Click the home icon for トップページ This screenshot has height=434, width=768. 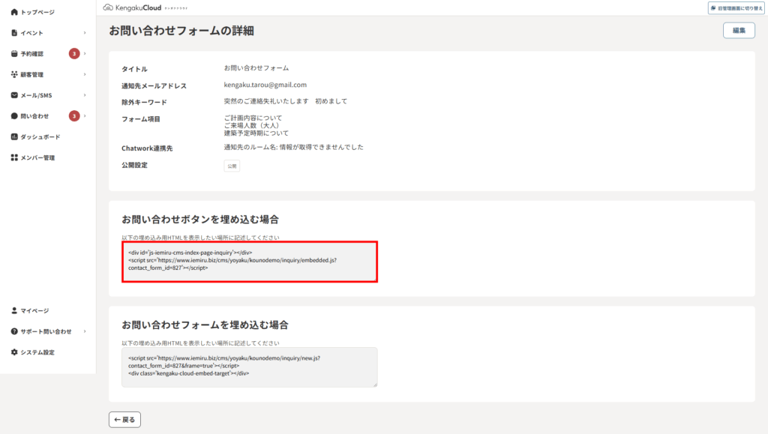[x=14, y=12]
